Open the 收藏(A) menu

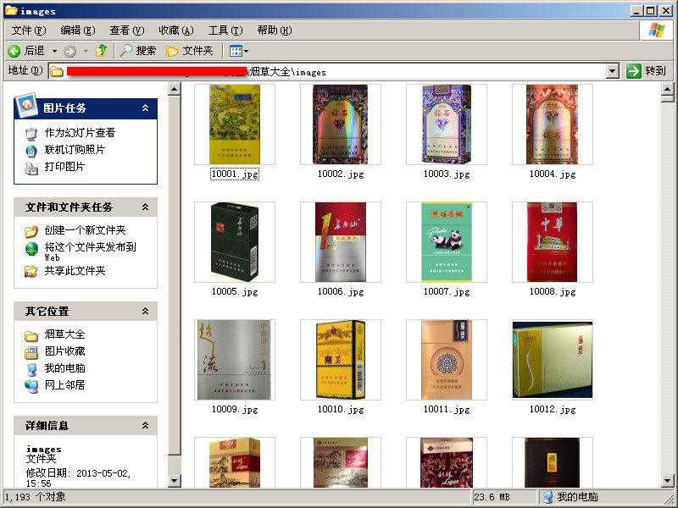176,30
